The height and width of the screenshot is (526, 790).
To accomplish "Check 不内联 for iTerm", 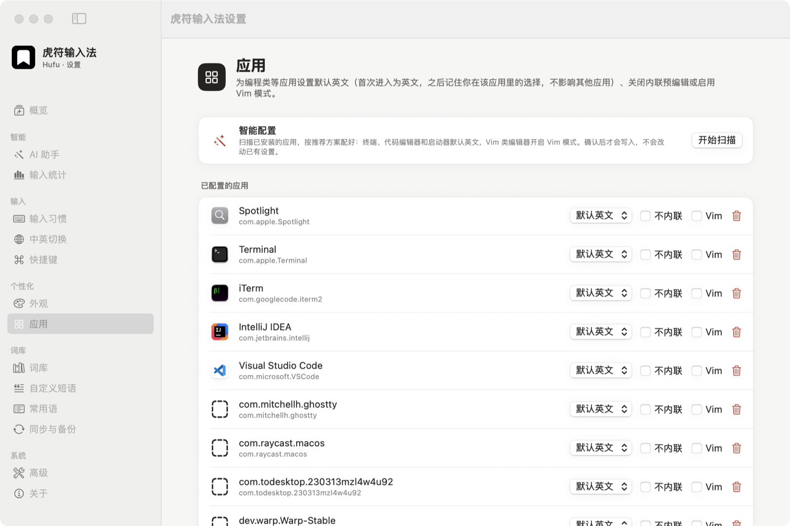I will (645, 293).
